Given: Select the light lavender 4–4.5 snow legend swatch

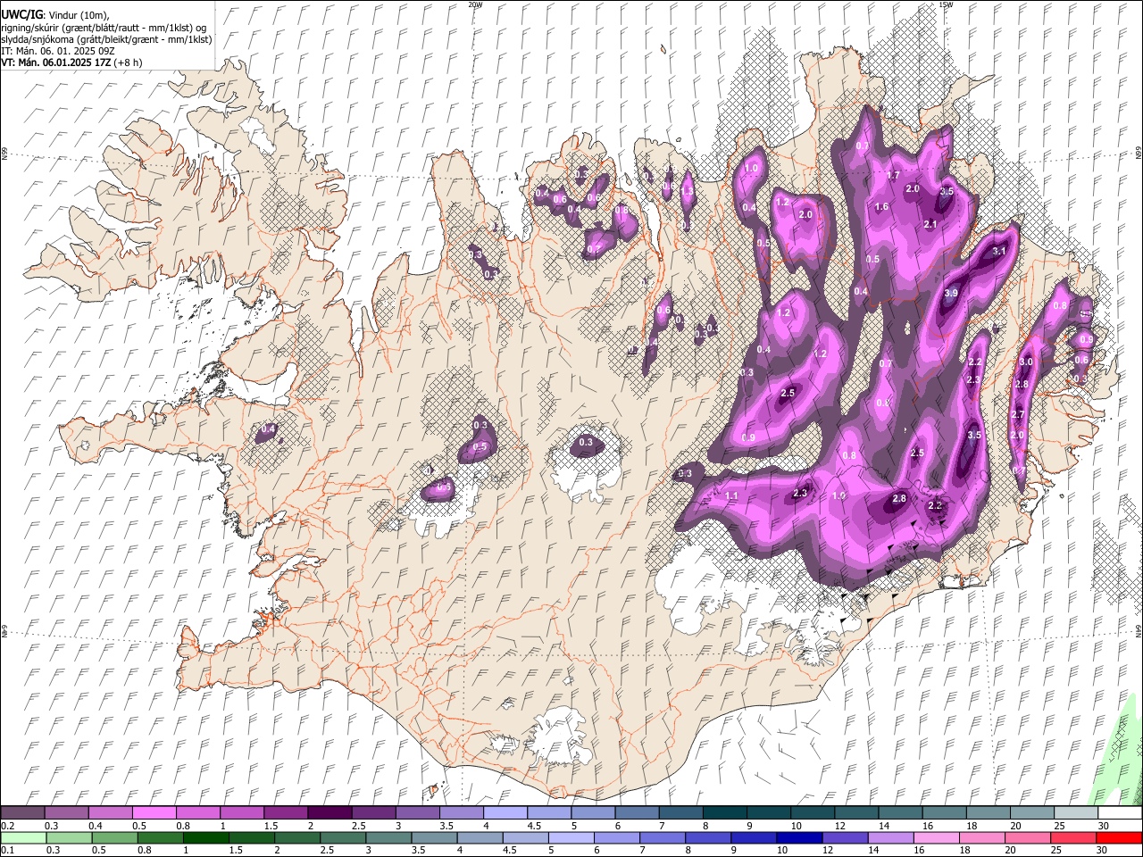Looking at the screenshot, I should tap(505, 813).
